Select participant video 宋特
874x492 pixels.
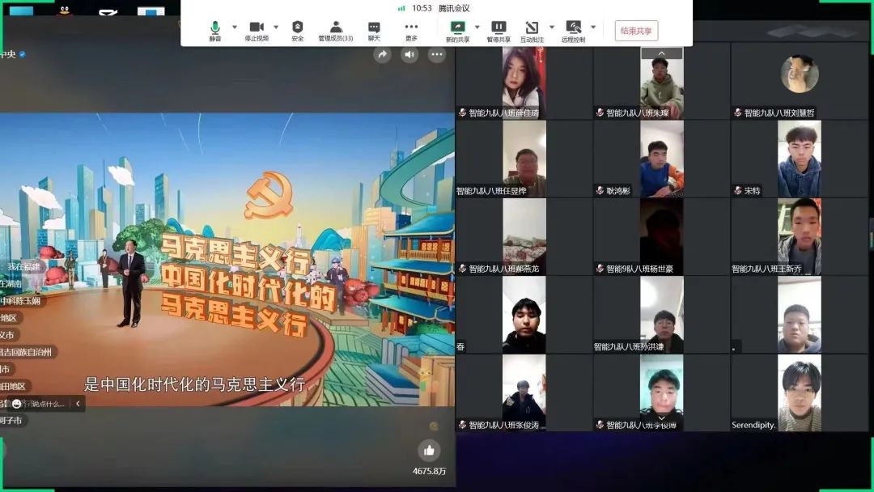[800, 159]
